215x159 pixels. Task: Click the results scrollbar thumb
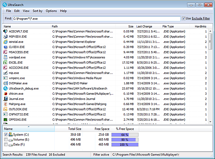210,41
